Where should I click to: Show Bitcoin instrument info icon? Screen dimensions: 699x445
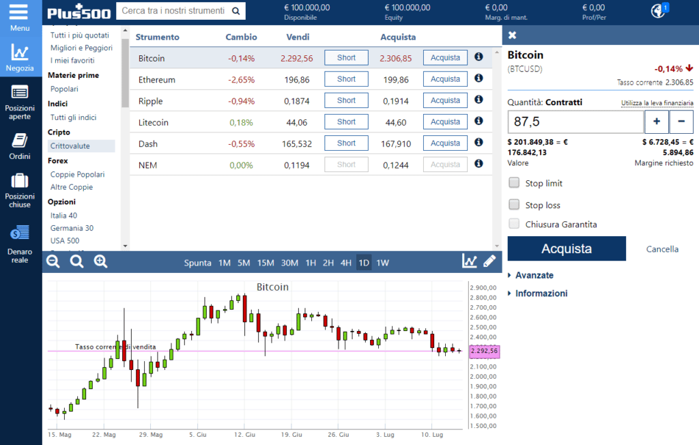pos(479,57)
